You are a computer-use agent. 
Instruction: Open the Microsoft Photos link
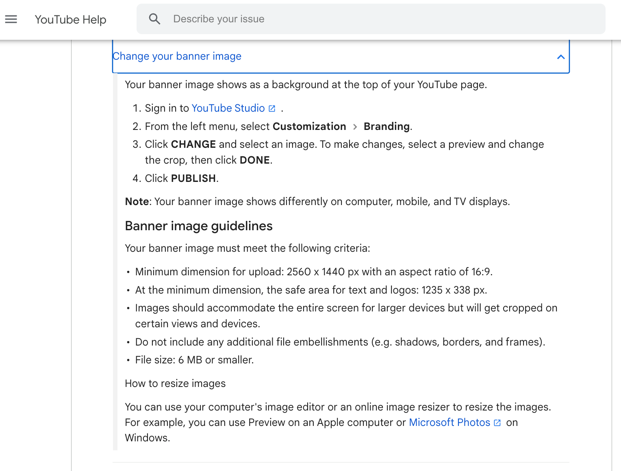[449, 422]
